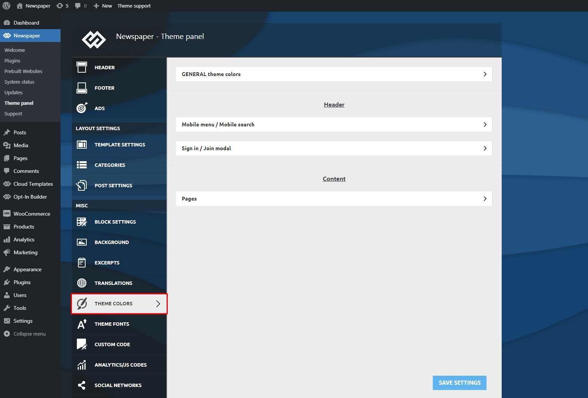Screen dimensions: 588x398
Task: Click the Collapse menu arrow icon
Action: coord(7,334)
